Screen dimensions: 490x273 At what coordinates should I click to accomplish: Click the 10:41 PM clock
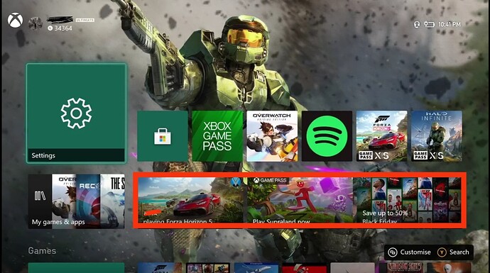point(450,24)
